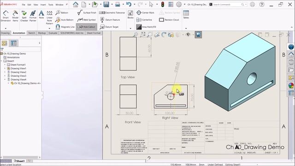The height and width of the screenshot is (166, 295).
Task: Expand the Blocks dropdown arrow
Action: click(x=130, y=29)
